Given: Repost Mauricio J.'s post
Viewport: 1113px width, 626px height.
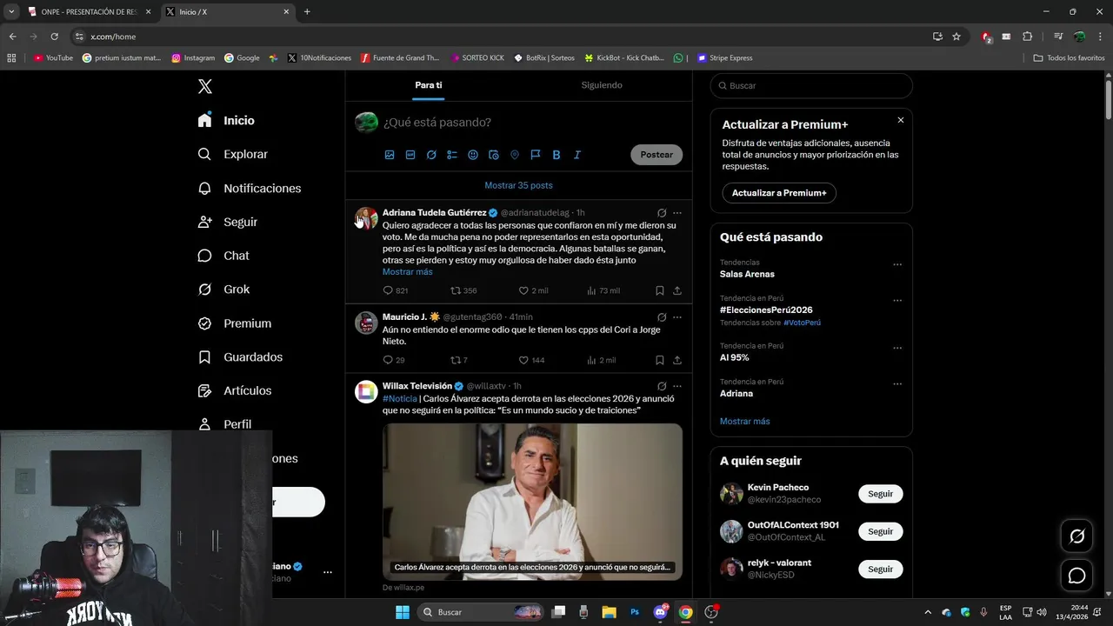Looking at the screenshot, I should click(458, 360).
